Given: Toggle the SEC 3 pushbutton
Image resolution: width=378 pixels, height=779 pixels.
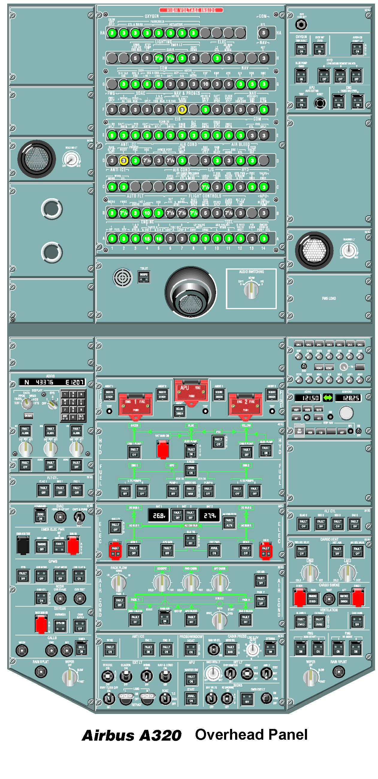Looking at the screenshot, I should click(338, 524).
